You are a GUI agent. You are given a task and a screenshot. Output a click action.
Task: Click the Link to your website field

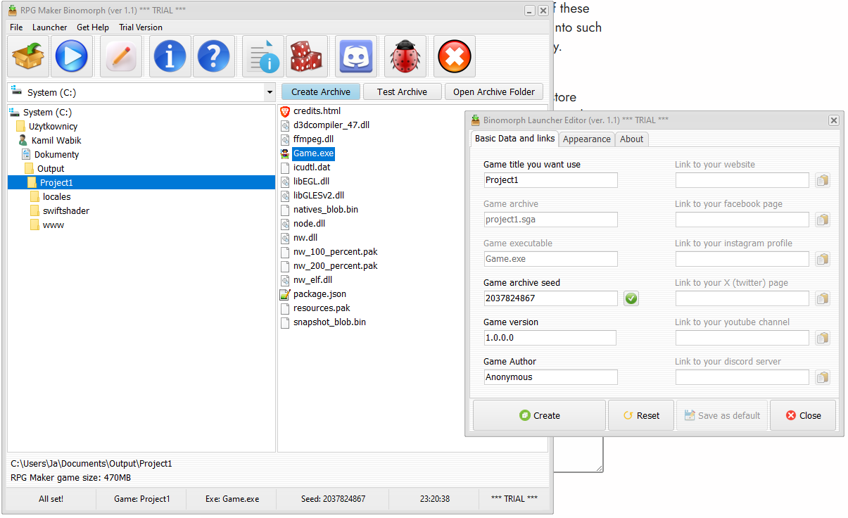[x=742, y=180]
